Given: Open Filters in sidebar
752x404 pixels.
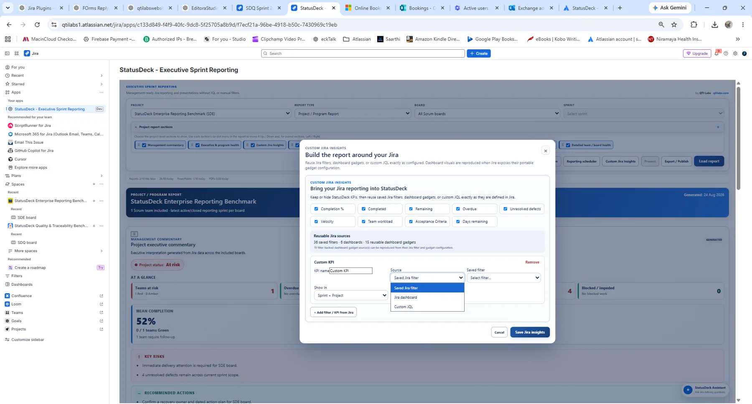Looking at the screenshot, I should click(x=17, y=276).
